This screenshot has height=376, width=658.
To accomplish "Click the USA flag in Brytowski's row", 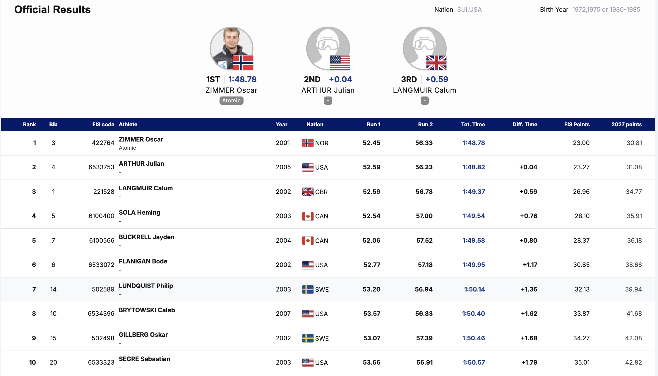I will pyautogui.click(x=308, y=314).
